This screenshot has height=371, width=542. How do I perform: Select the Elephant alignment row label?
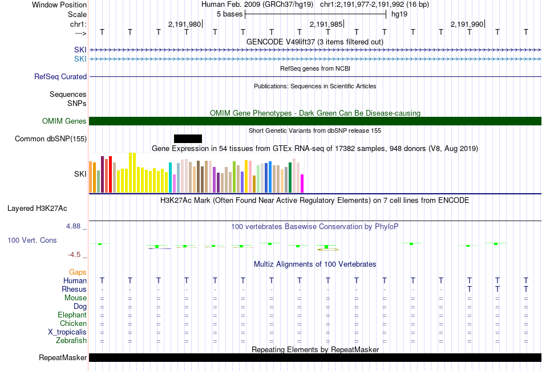point(72,315)
